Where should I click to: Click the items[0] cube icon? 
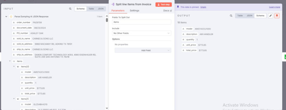point(18,66)
